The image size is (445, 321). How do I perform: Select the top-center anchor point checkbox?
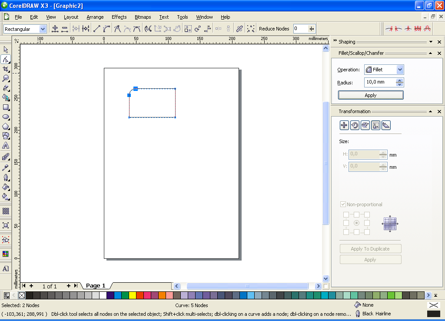point(356,214)
